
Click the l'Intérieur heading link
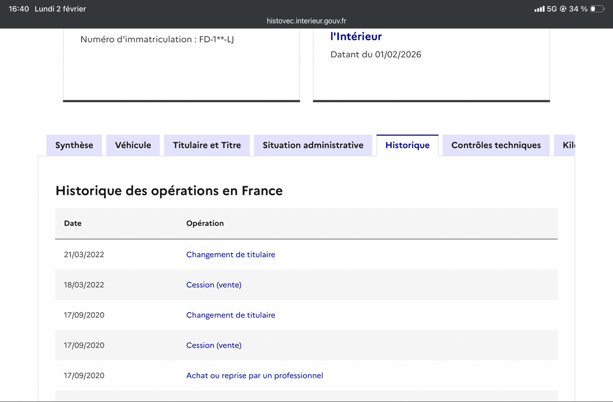[356, 36]
